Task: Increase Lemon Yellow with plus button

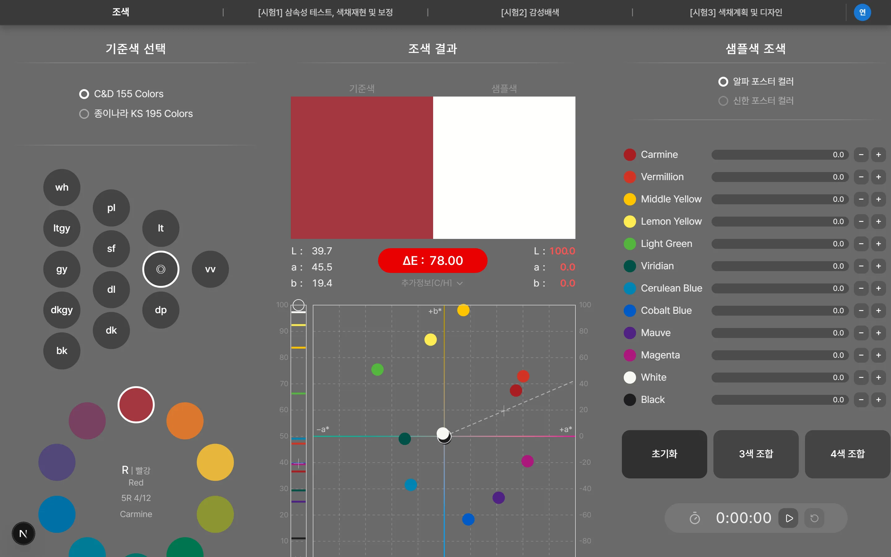Action: (879, 221)
